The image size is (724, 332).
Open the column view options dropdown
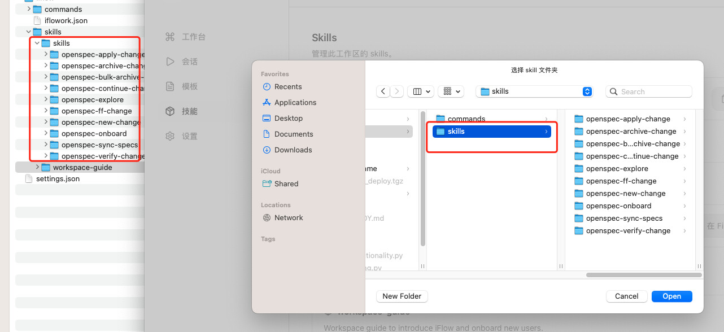421,91
